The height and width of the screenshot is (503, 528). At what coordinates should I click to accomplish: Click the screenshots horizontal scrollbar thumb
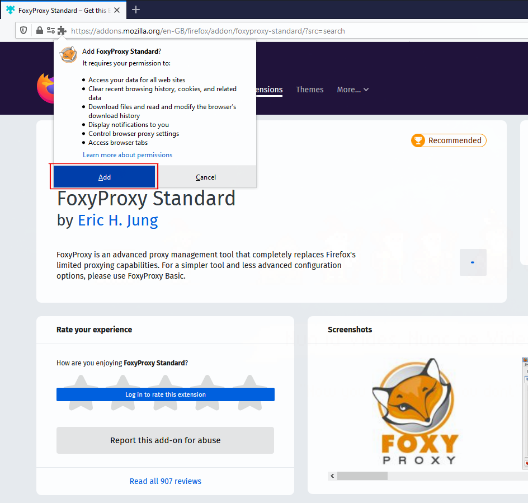[362, 476]
